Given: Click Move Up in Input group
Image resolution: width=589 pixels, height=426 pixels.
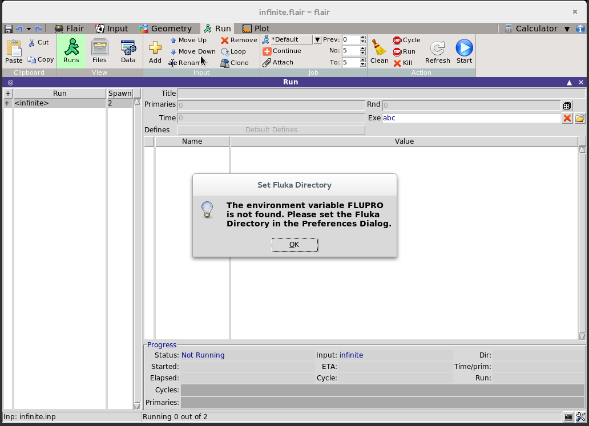Looking at the screenshot, I should point(188,40).
